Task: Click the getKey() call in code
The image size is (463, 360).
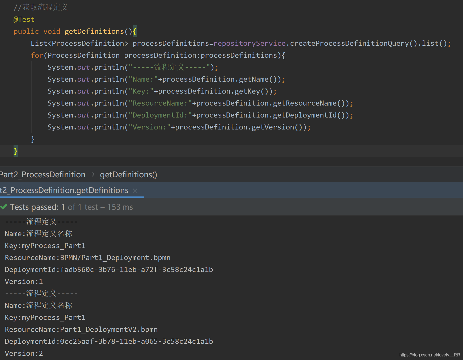Action: [252, 91]
